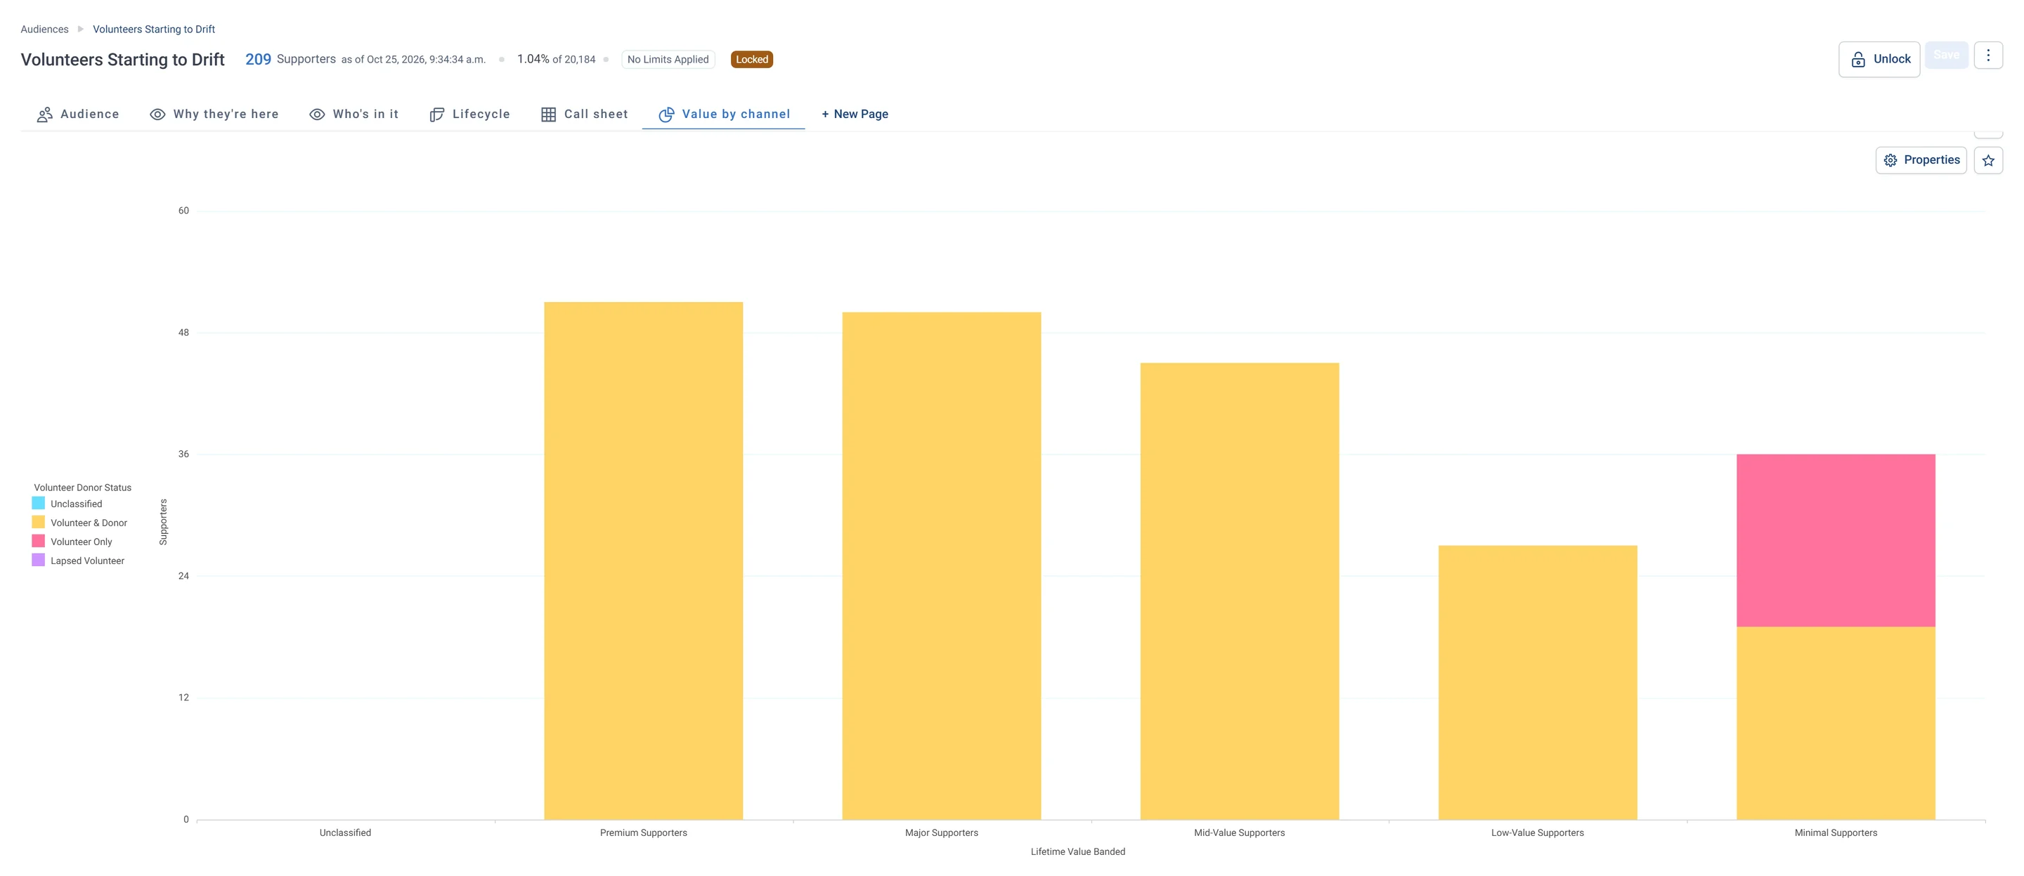The height and width of the screenshot is (876, 2024).
Task: Open the Call sheet tab
Action: [x=585, y=114]
